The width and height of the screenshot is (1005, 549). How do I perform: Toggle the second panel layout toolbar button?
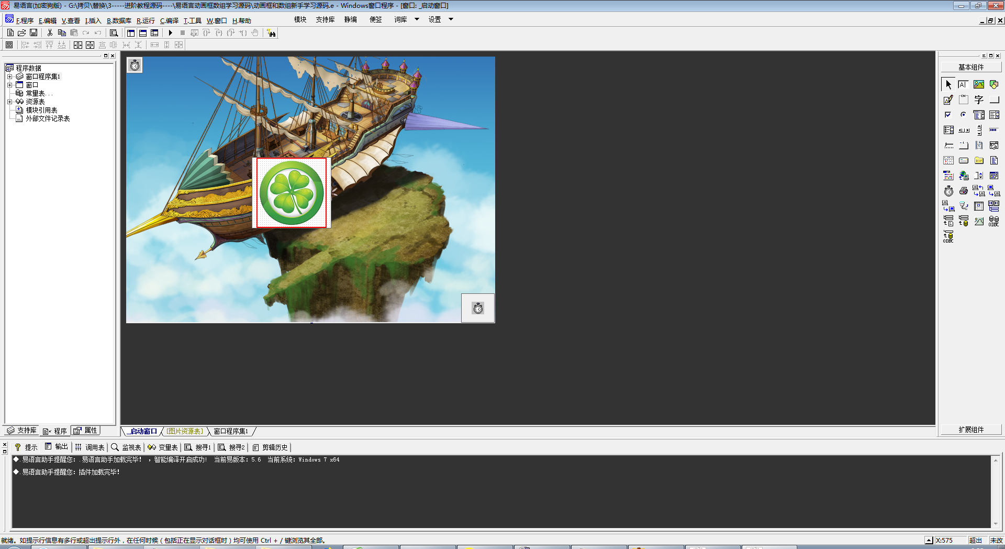point(143,33)
